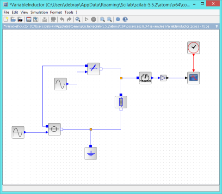The height and width of the screenshot is (194, 222).
Task: Print the diagram via toolbar
Action: click(x=45, y=19)
